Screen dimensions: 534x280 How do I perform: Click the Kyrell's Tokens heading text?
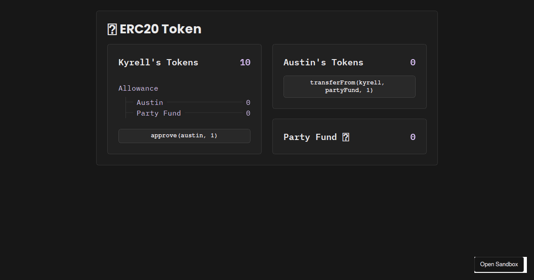pos(158,62)
